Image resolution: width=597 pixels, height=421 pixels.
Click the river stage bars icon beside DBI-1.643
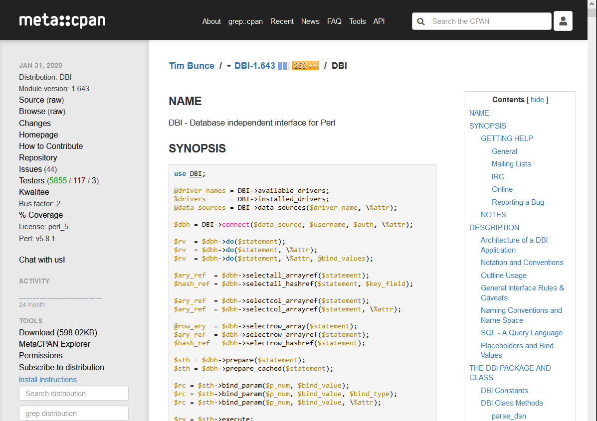(283, 66)
